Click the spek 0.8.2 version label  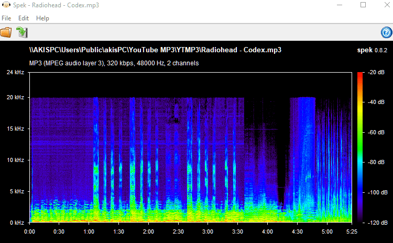(372, 50)
